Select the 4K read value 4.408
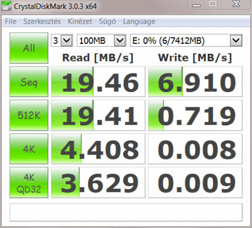 pyautogui.click(x=98, y=149)
